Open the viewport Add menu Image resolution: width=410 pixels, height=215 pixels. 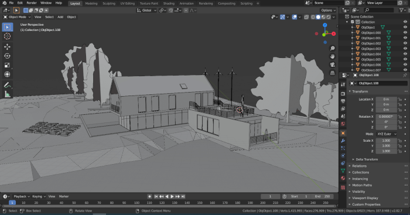(60, 17)
